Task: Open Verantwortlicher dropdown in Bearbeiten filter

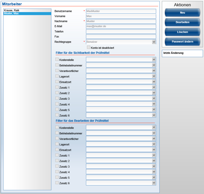Action: 121,138
